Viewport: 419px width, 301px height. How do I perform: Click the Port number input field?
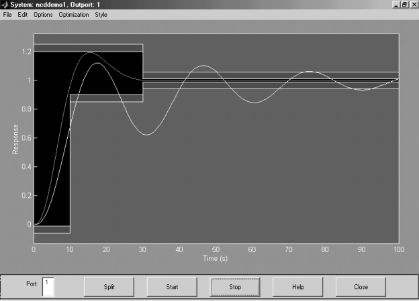click(x=48, y=287)
